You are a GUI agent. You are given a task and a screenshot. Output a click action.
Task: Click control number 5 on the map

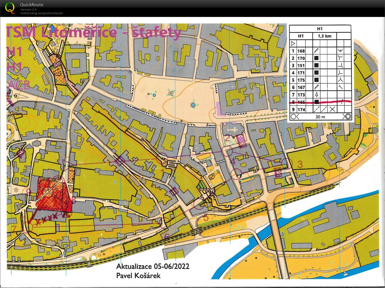point(206,217)
